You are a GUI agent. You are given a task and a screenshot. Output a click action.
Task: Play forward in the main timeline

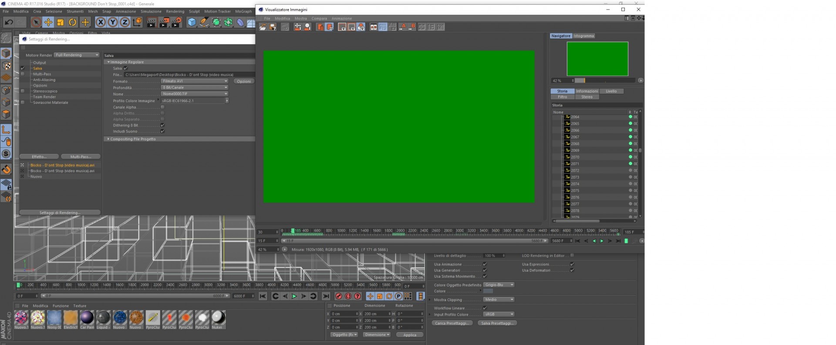[294, 296]
